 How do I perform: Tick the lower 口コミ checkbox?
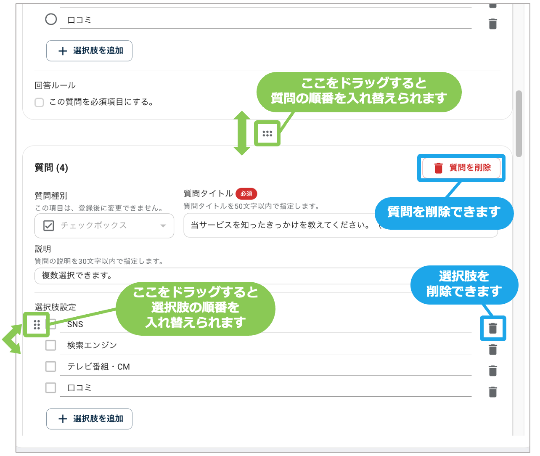[x=50, y=387]
